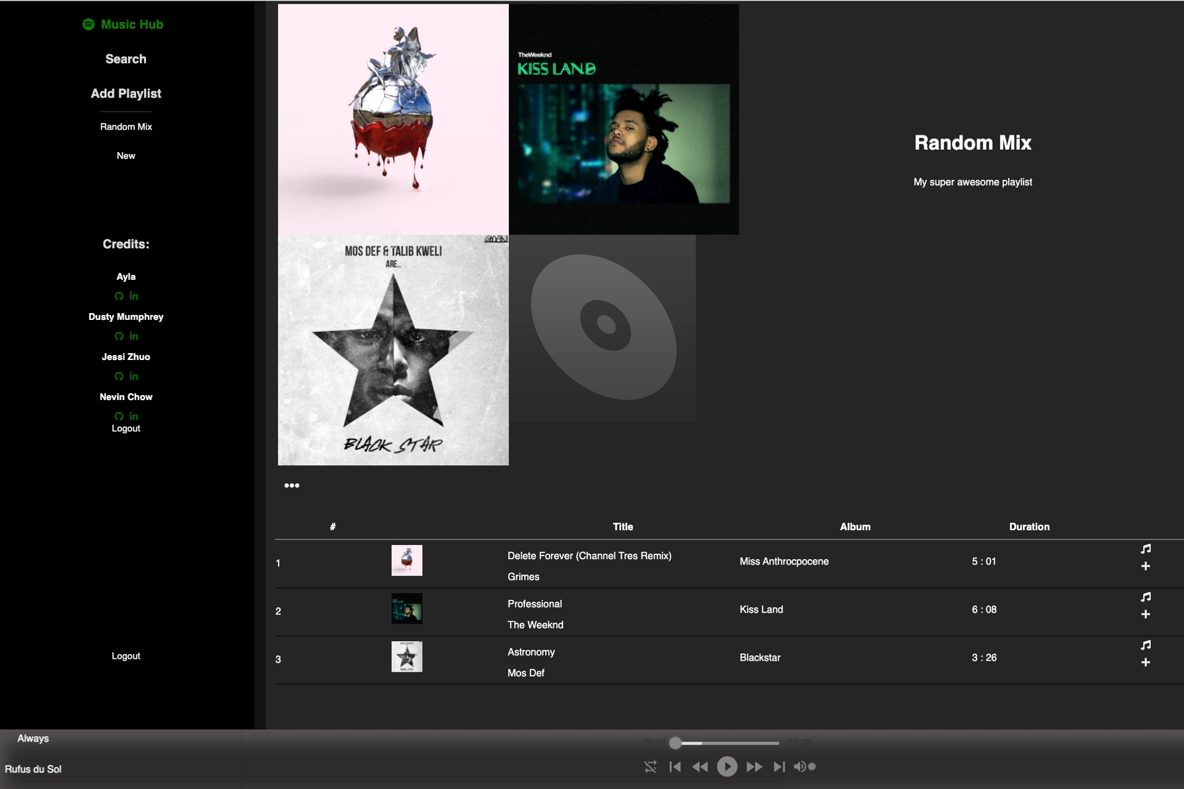
Task: Skip to the previous track
Action: pos(675,767)
